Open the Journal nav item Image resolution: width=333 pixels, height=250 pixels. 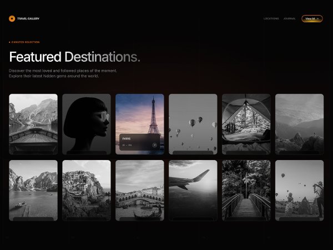[x=289, y=19]
